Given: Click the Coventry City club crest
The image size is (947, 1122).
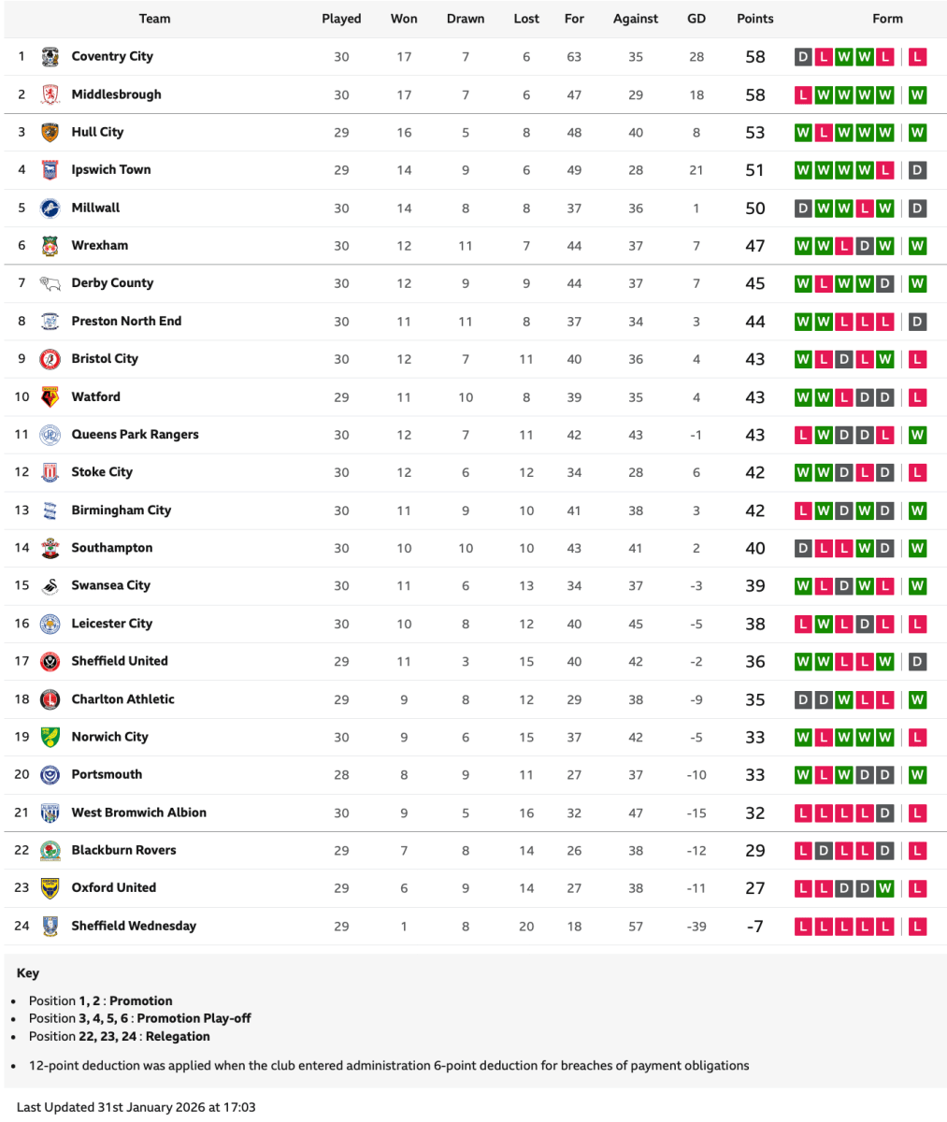Looking at the screenshot, I should pyautogui.click(x=50, y=57).
